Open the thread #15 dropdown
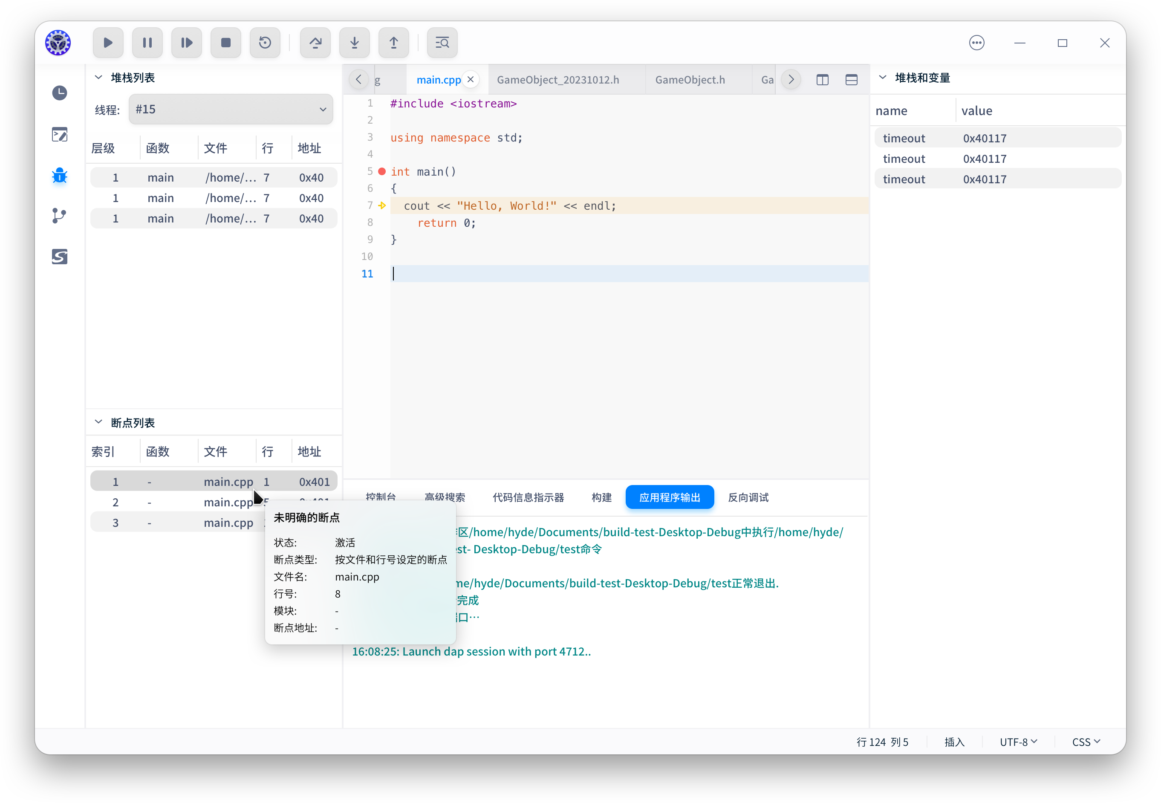This screenshot has width=1161, height=803. pos(231,109)
